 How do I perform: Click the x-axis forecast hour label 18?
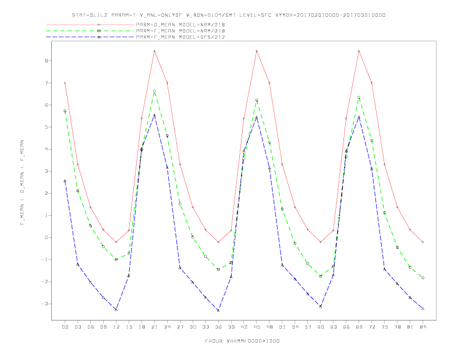141,327
